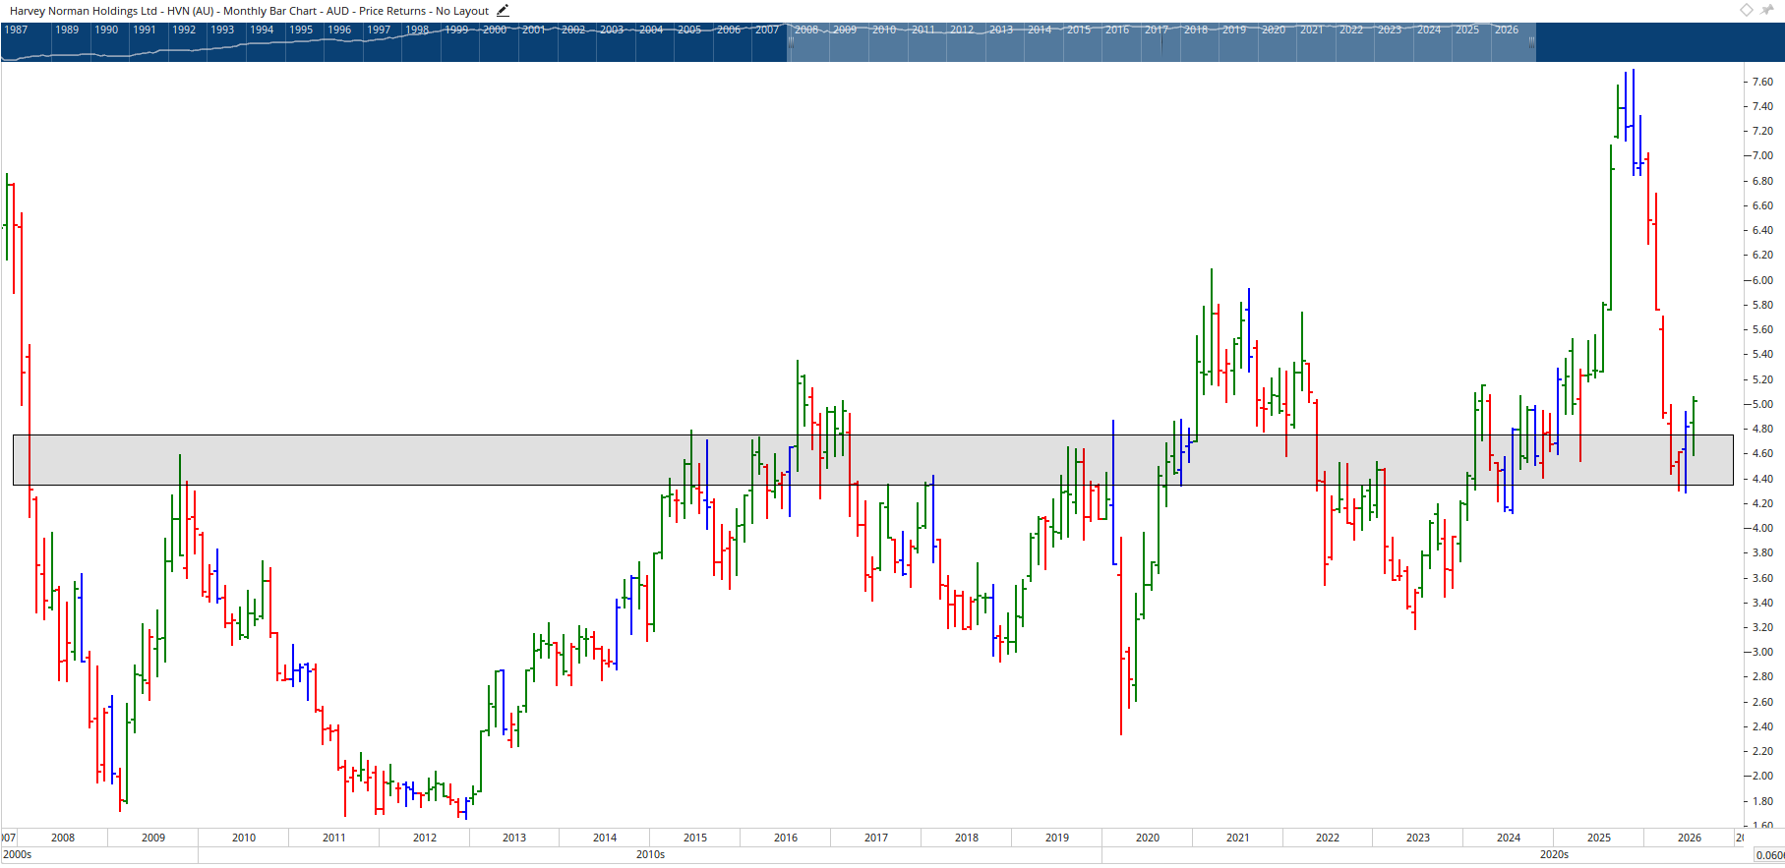Click the 2020s decade label
The height and width of the screenshot is (868, 1785).
click(1554, 854)
